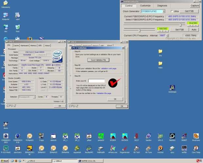Open the Mainboard tab in left CPU-Z
Screen dimensions: 203x163
click(25, 45)
